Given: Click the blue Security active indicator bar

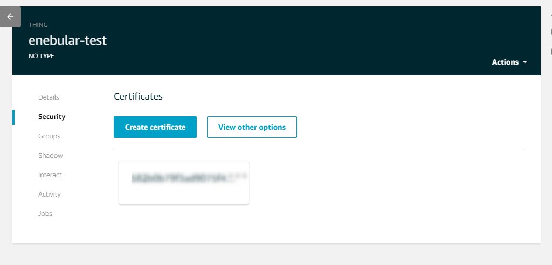Looking at the screenshot, I should (x=13, y=117).
